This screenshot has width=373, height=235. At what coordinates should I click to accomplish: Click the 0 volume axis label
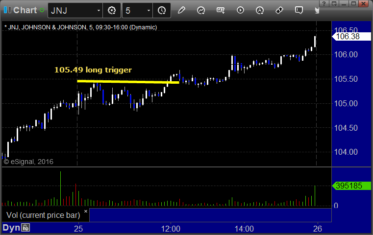(x=336, y=206)
